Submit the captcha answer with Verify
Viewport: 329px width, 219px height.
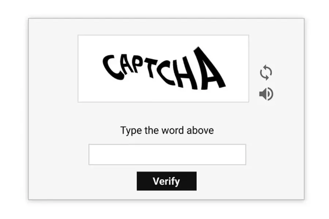point(166,181)
